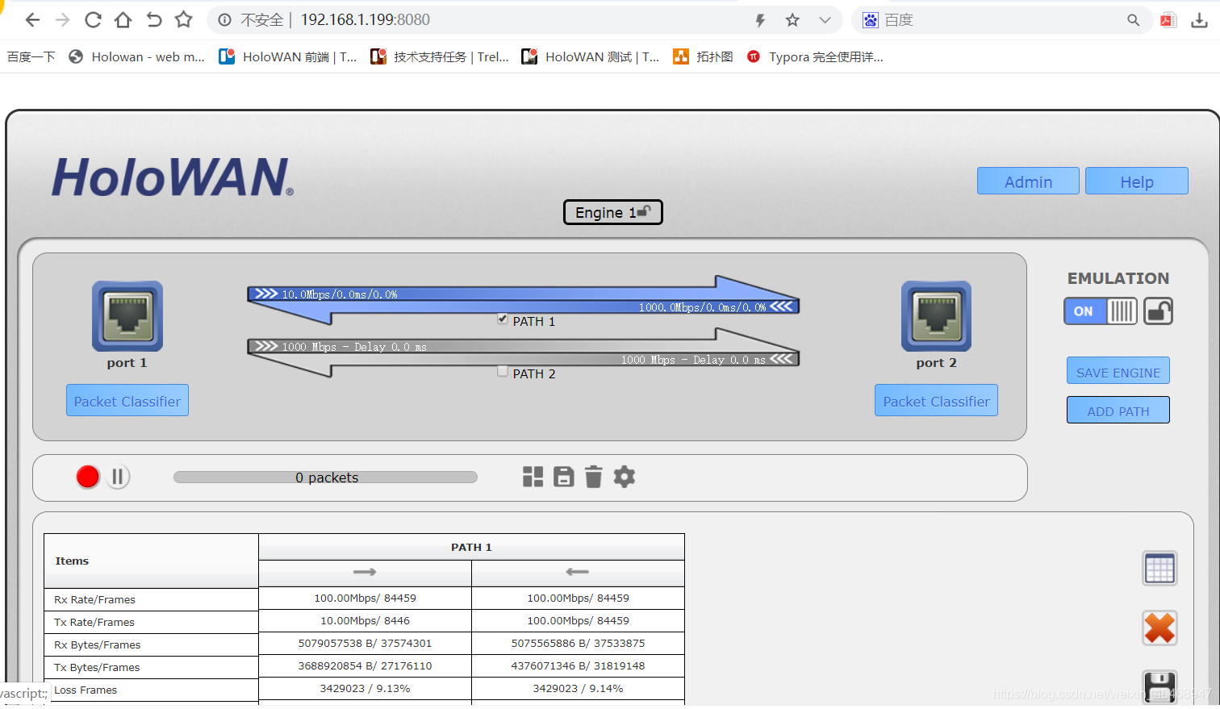
Task: Reload the current page
Action: (x=93, y=20)
